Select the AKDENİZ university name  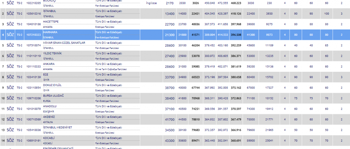(x=49, y=116)
